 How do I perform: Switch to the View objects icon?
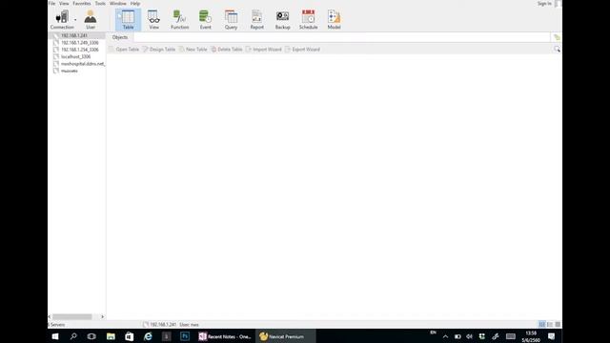[x=154, y=20]
